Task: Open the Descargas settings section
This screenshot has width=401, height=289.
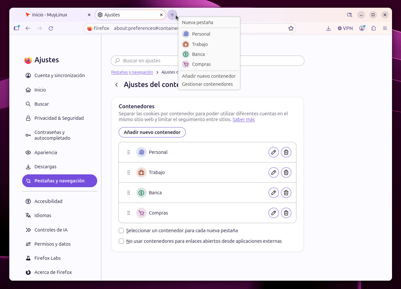Action: coord(60,167)
